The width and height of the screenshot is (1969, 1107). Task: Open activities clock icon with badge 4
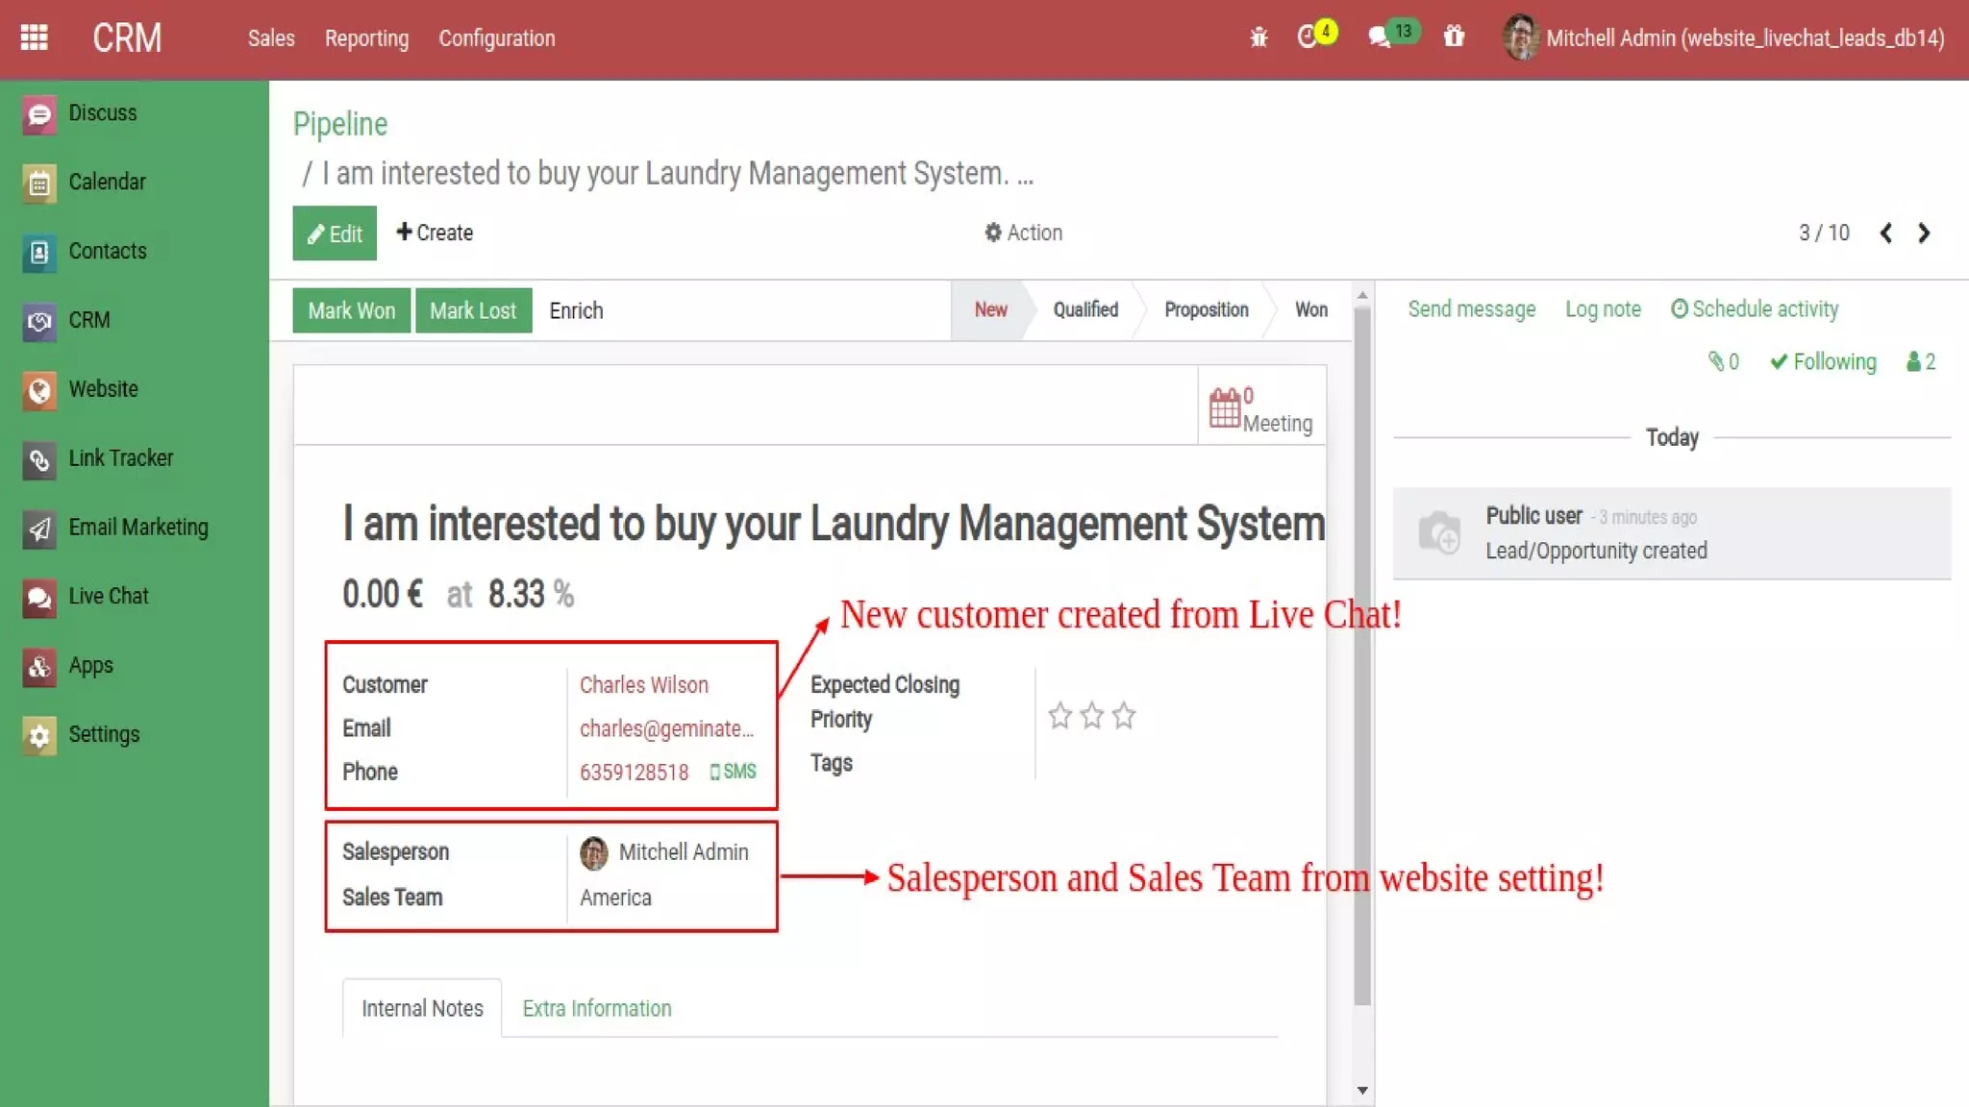[1309, 37]
